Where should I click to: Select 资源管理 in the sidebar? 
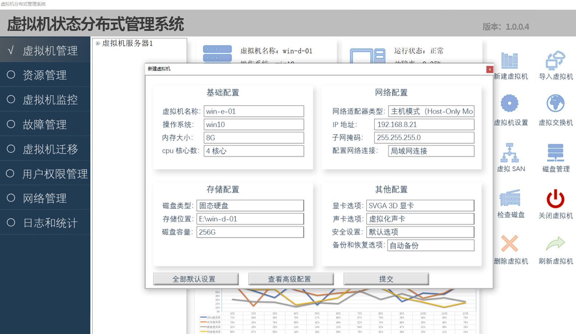[x=45, y=74]
